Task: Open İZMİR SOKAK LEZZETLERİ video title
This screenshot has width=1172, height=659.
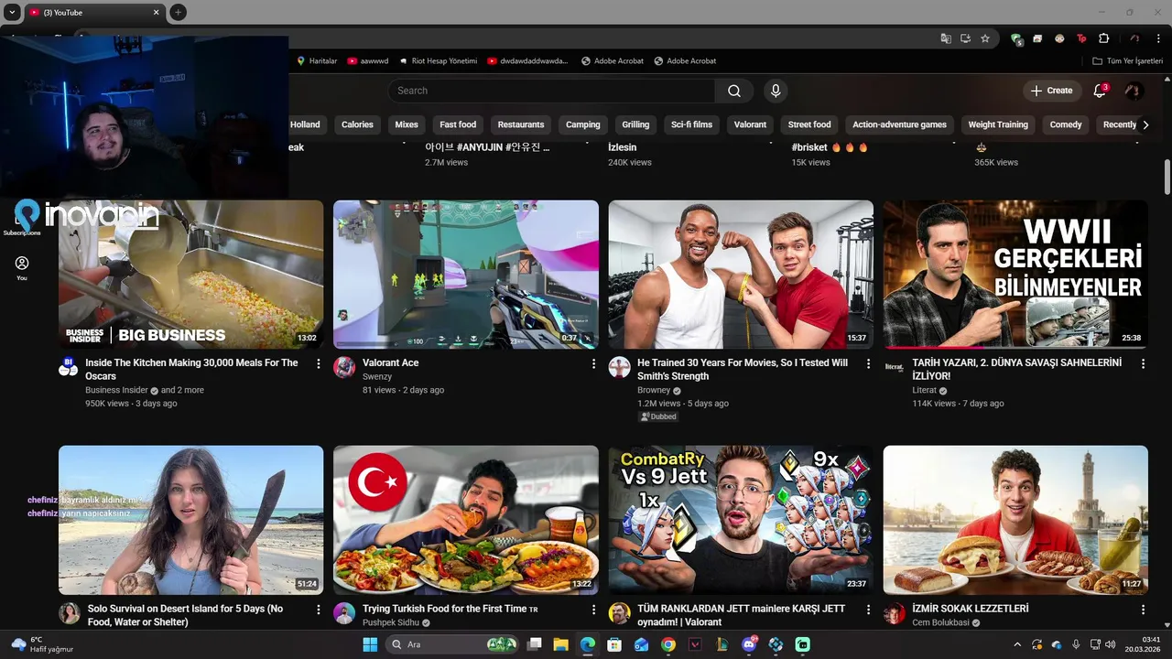Action: pos(971,609)
